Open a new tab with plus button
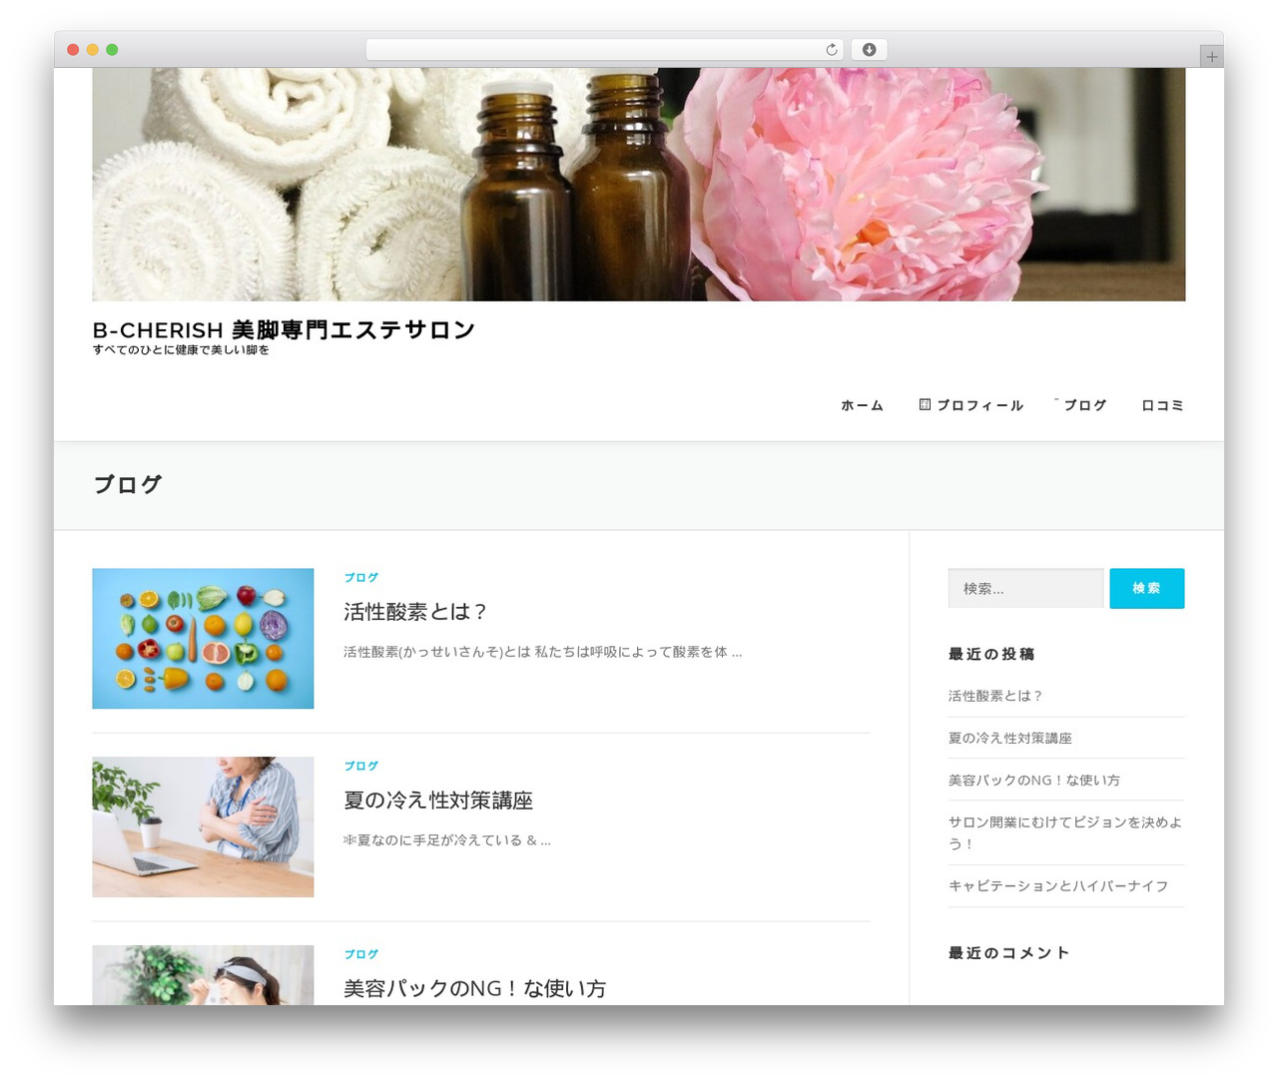Screen dimensions: 1278x1082 point(1212,57)
